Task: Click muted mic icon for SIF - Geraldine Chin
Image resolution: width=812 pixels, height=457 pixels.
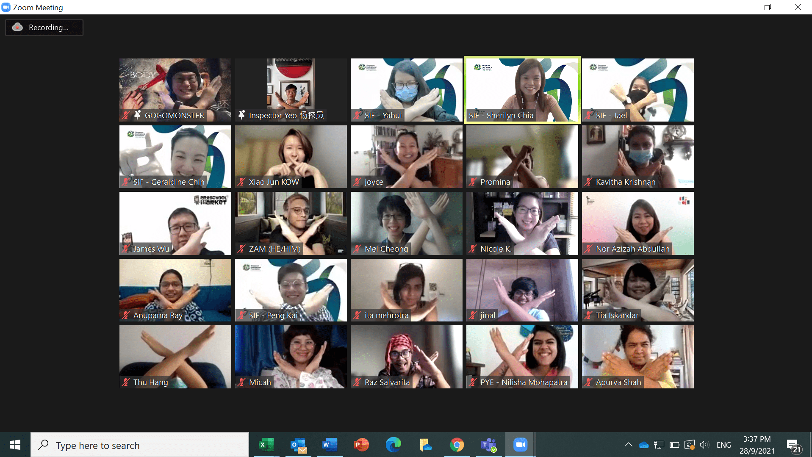Action: click(126, 182)
